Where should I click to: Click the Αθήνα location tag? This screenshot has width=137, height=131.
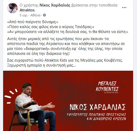[35, 15]
